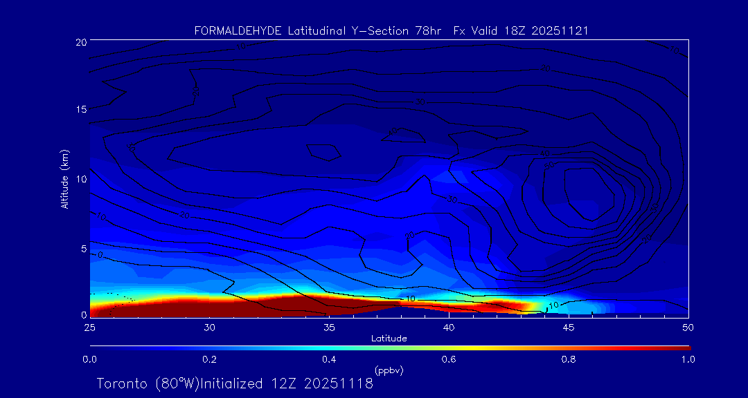Click the 0.4 colorbar tick label

click(x=329, y=359)
